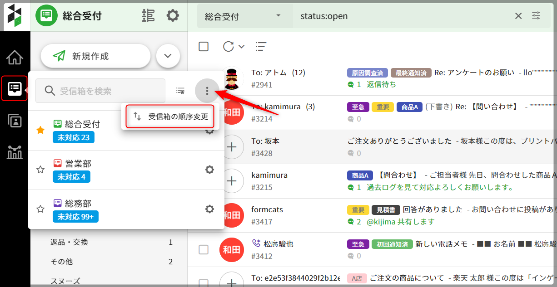Click the favorites filter list icon
Image resolution: width=557 pixels, height=287 pixels.
coord(180,91)
